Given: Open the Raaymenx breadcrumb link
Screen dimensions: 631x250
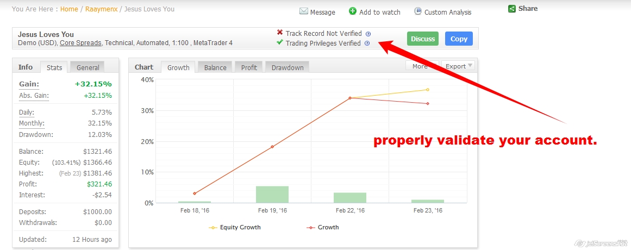Looking at the screenshot, I should [x=102, y=9].
